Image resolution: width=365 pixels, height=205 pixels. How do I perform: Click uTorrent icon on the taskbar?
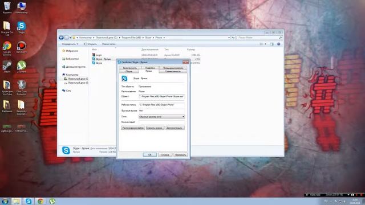click(52, 201)
